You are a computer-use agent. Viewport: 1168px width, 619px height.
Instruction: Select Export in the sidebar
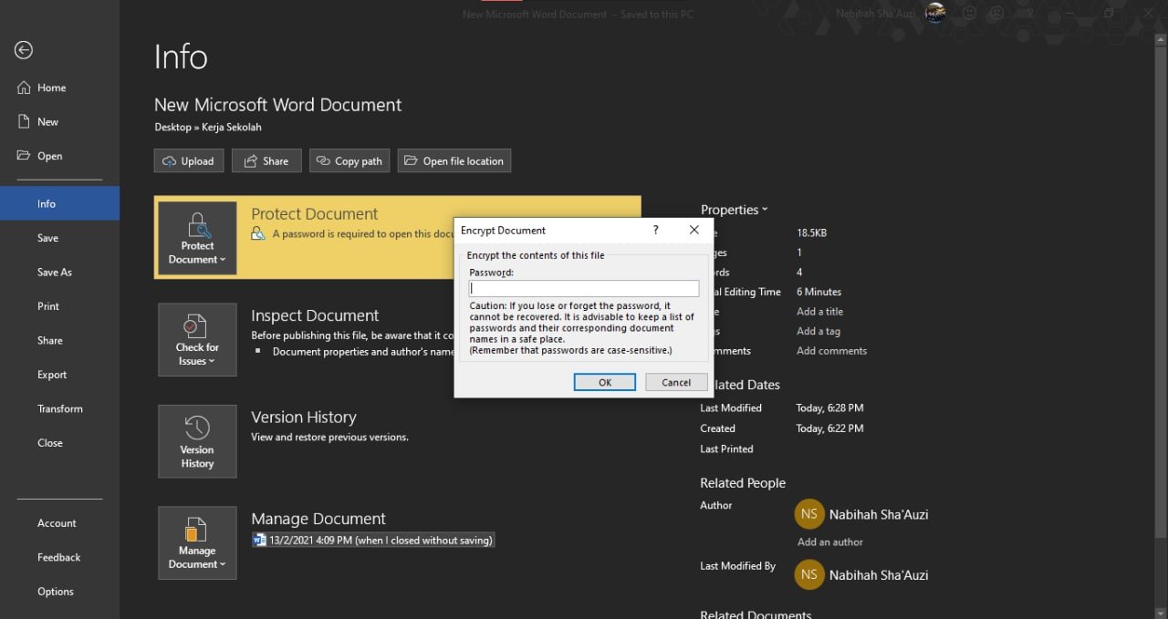pos(52,375)
